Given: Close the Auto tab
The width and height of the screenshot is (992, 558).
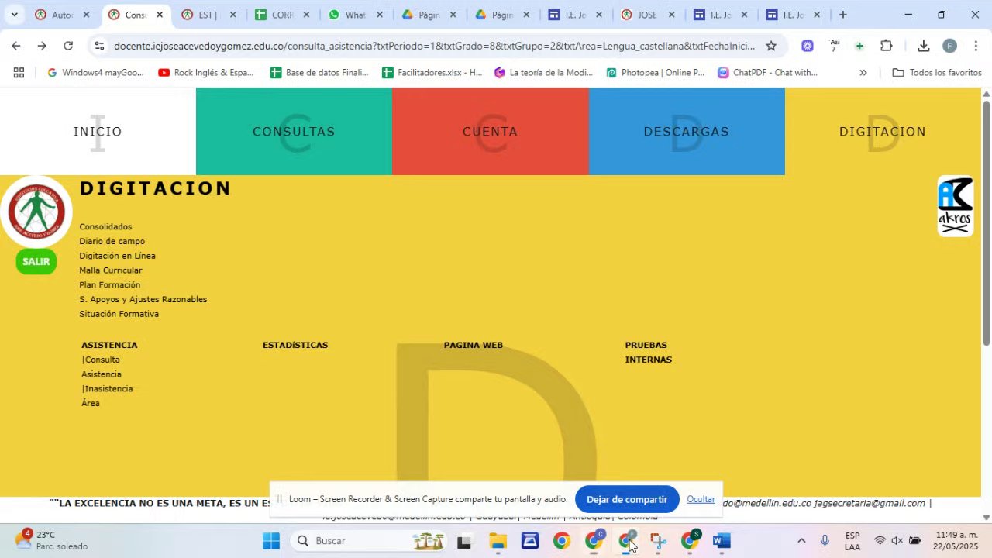Looking at the screenshot, I should (86, 15).
